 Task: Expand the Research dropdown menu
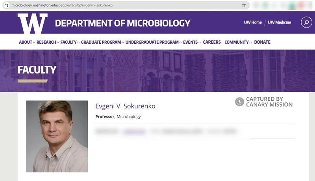point(48,42)
